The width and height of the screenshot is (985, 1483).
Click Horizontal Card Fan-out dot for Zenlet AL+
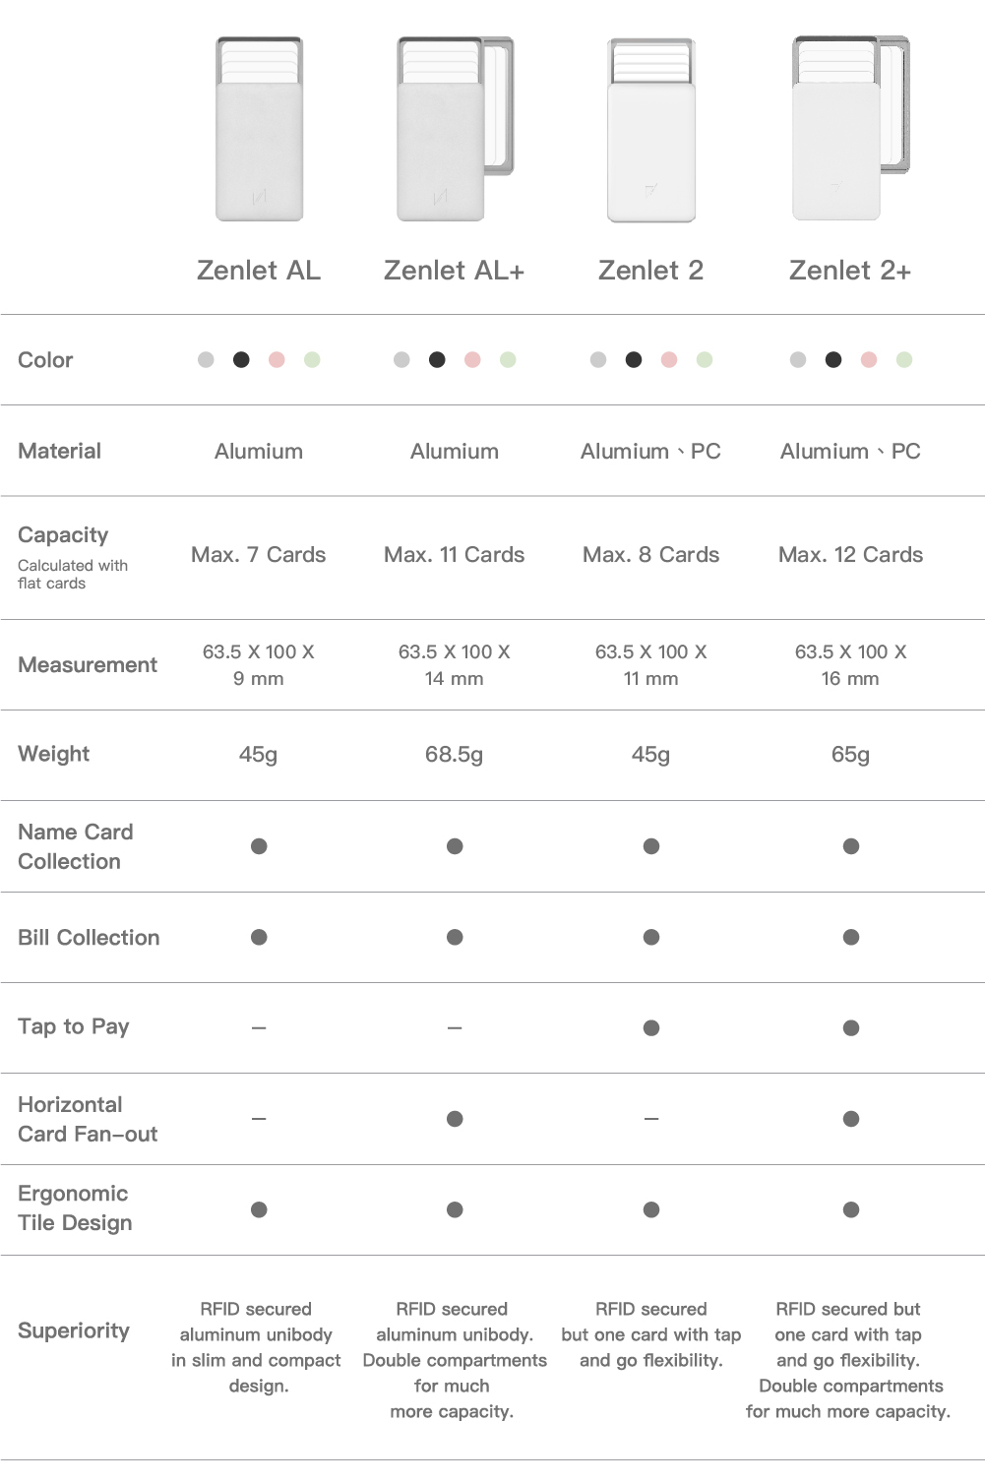click(455, 1119)
